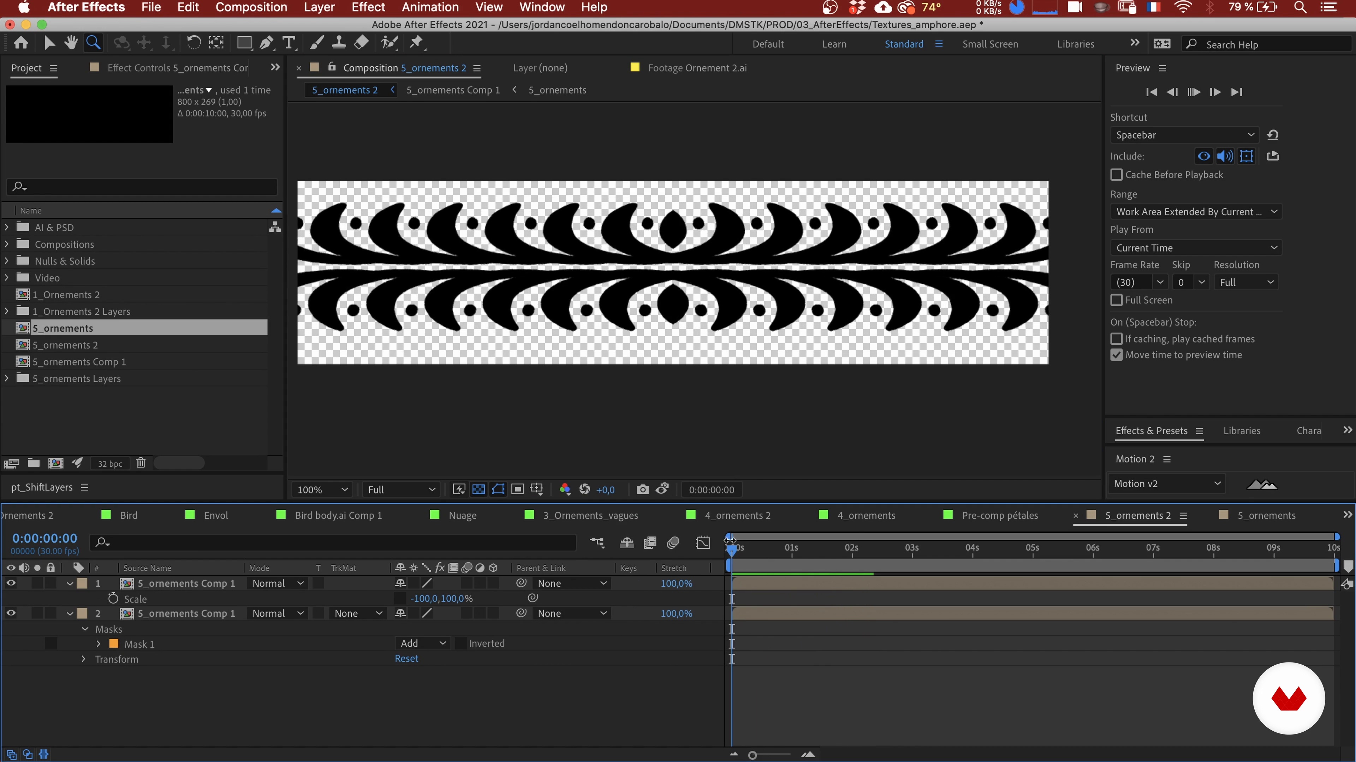Toggle transparency grid in viewer
1356x762 pixels.
click(x=478, y=490)
